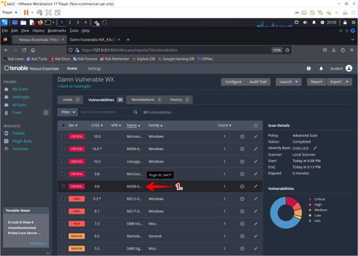Click the Info legend color dot

[310, 221]
